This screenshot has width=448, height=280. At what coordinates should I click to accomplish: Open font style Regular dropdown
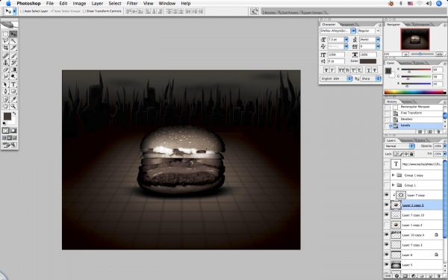pyautogui.click(x=378, y=31)
